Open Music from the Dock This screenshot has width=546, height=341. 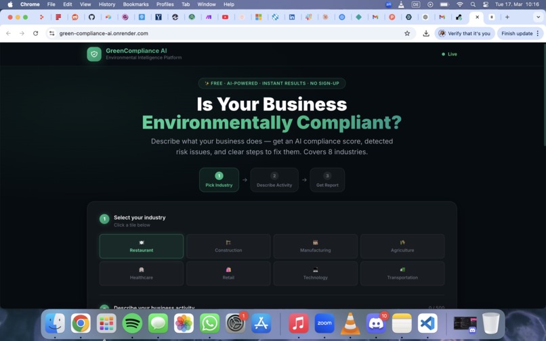tap(299, 323)
